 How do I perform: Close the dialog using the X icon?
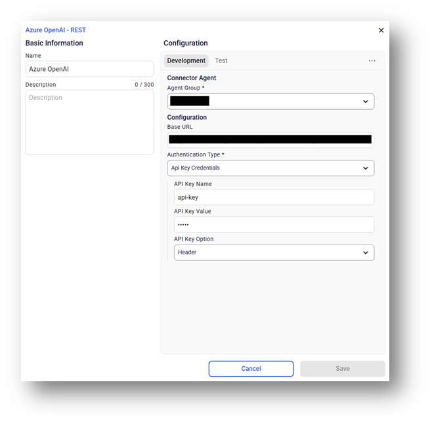point(381,30)
